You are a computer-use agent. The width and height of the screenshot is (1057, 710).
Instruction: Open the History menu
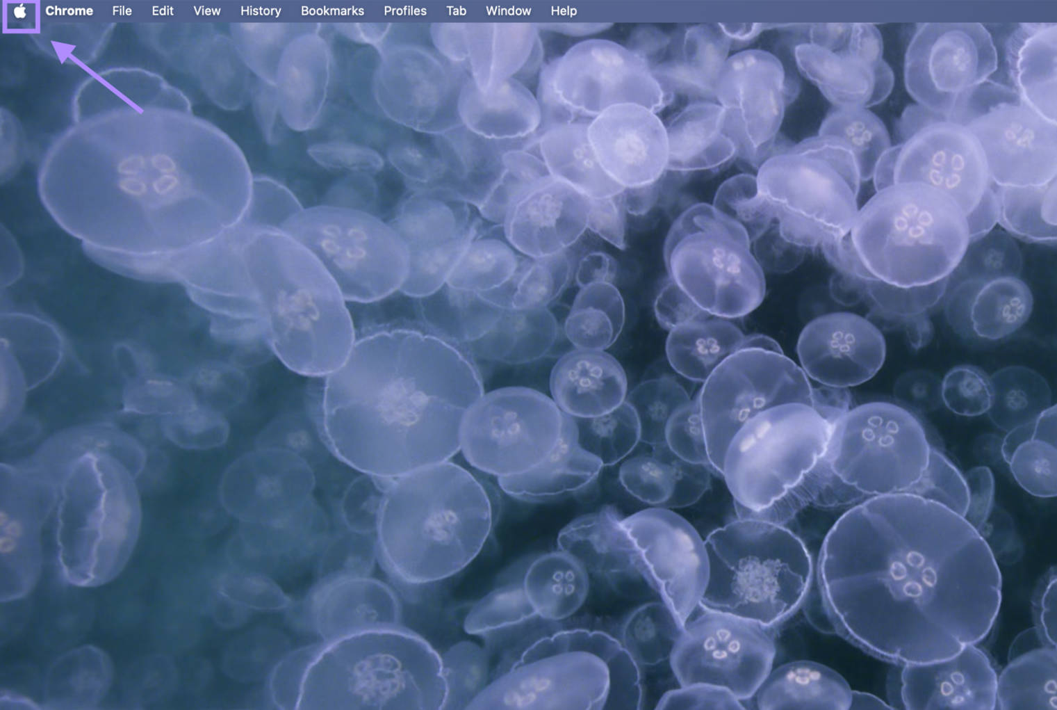[261, 11]
